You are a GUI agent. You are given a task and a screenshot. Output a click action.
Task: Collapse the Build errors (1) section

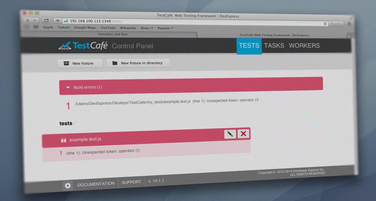coord(191,86)
